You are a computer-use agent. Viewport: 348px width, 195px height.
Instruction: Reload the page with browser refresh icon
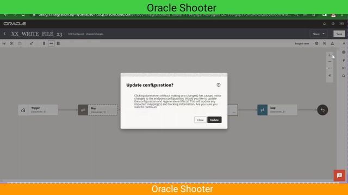coord(23,15)
